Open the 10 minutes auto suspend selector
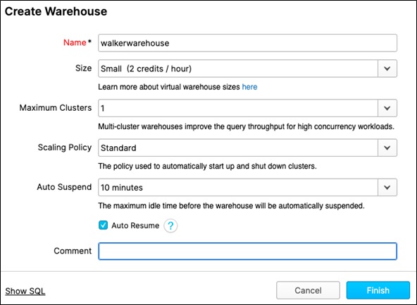The height and width of the screenshot is (305, 417). (248, 187)
